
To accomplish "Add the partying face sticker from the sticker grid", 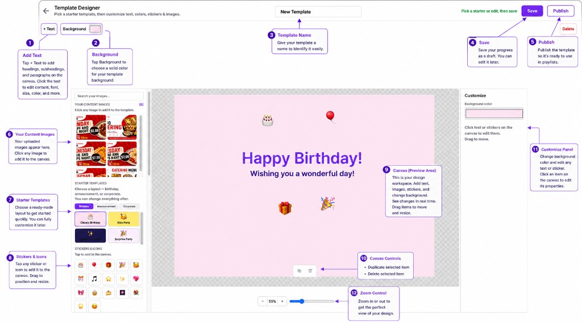I will pos(136,265).
